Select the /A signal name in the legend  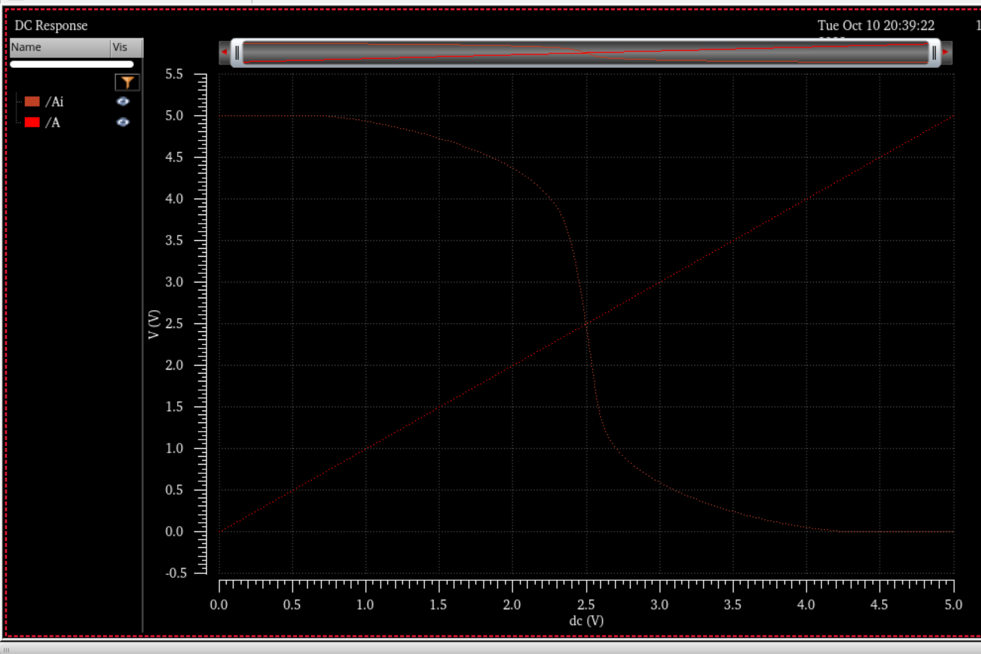(53, 122)
